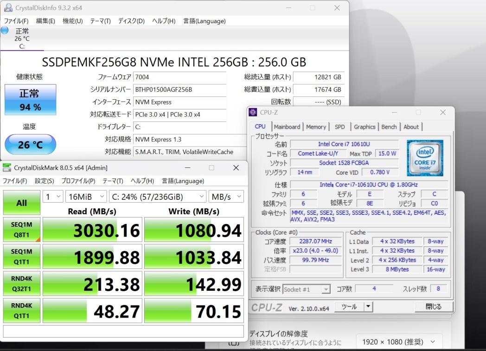Switch to the SPD tab in CPU-Z

tap(340, 127)
